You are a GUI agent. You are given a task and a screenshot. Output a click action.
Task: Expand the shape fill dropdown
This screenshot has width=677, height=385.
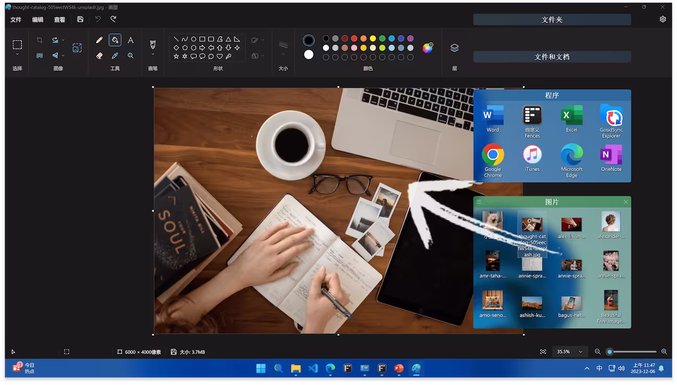coord(262,55)
